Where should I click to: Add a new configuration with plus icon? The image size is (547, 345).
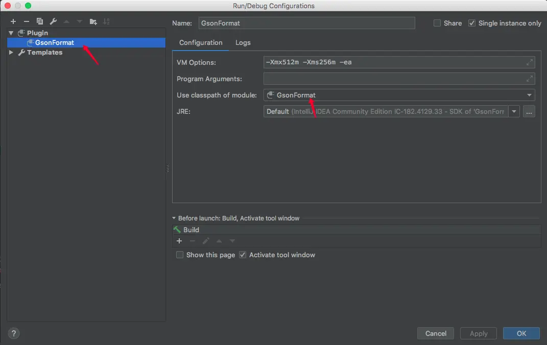point(13,21)
